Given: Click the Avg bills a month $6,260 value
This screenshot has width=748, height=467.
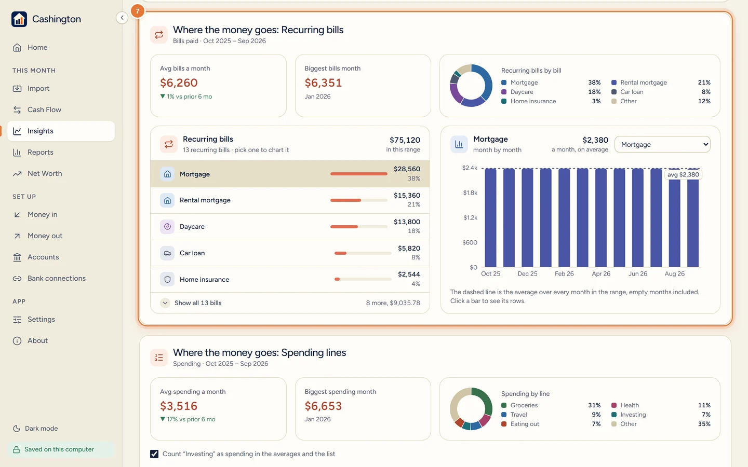Looking at the screenshot, I should 179,83.
